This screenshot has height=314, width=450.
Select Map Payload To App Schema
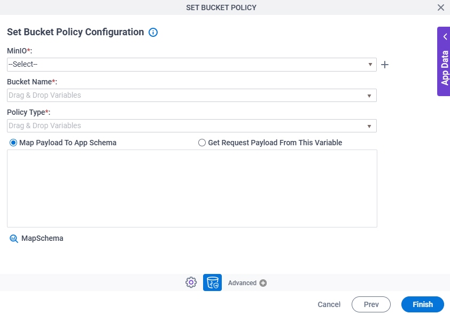(13, 143)
